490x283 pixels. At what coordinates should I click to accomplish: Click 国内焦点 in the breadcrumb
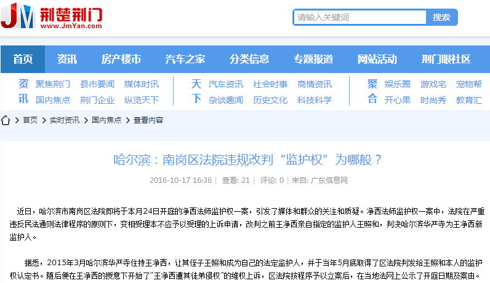[x=106, y=120]
